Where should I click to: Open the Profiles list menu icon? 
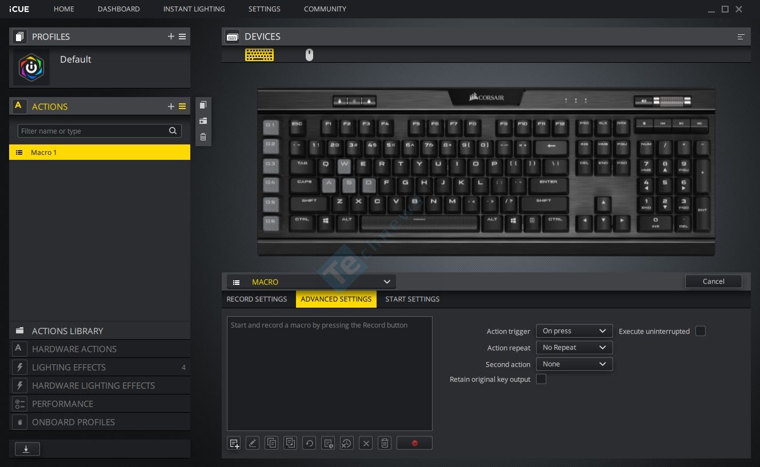[182, 37]
